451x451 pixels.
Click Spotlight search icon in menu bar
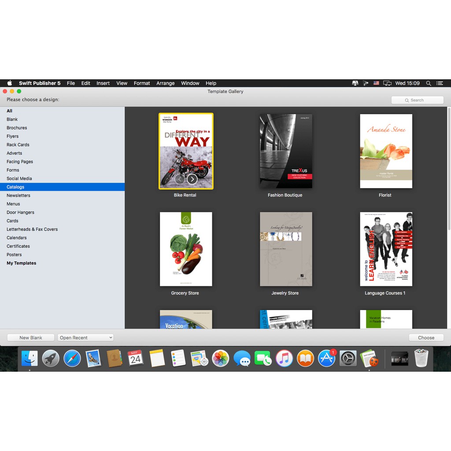[429, 83]
